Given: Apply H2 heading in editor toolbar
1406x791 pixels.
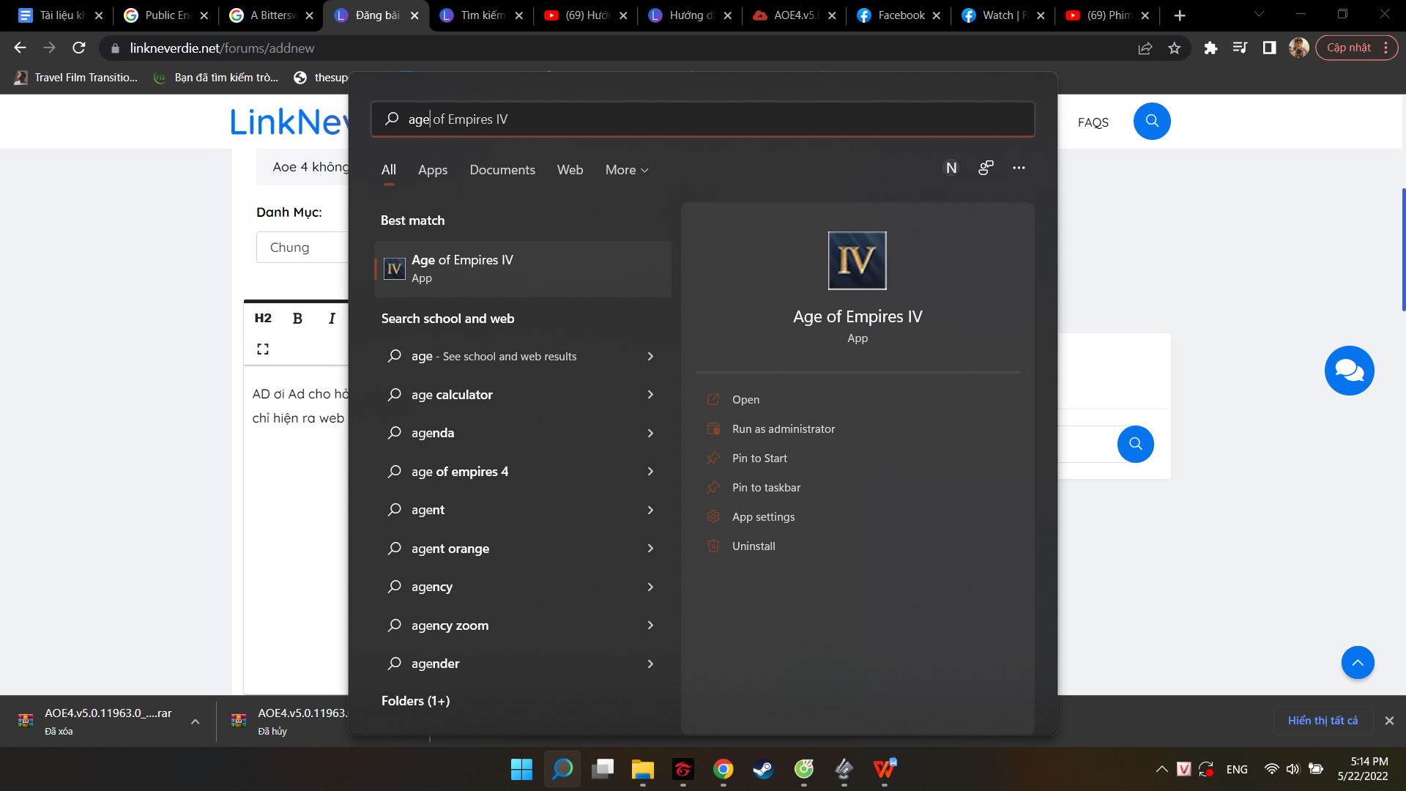Looking at the screenshot, I should 263,318.
